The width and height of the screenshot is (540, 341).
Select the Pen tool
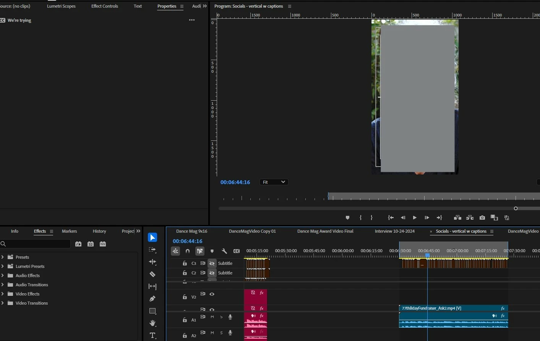(x=152, y=299)
